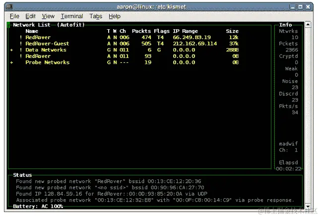Screen dimensions: 320x217
Task: Expand the Data Networks group plus sign
Action: click(11, 50)
